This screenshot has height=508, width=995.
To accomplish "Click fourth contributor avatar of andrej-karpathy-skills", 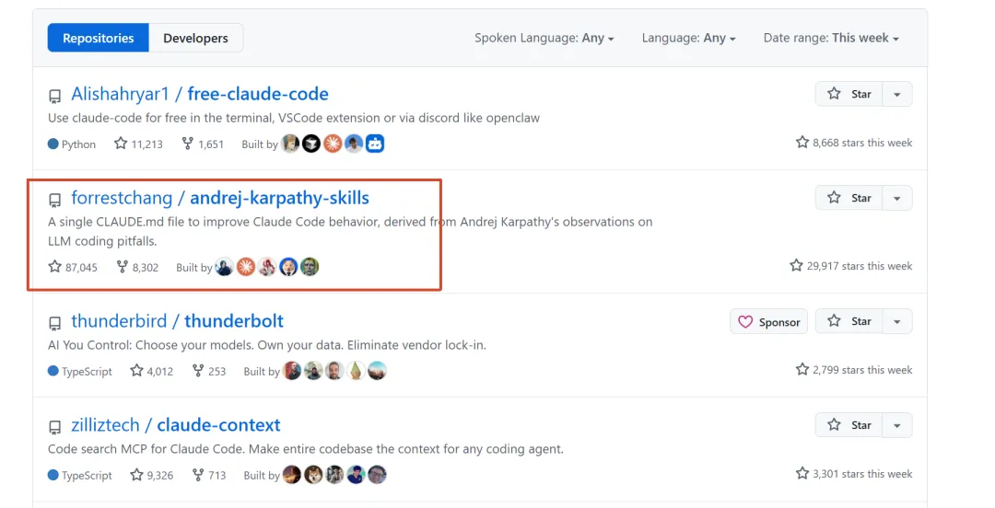I will point(288,266).
